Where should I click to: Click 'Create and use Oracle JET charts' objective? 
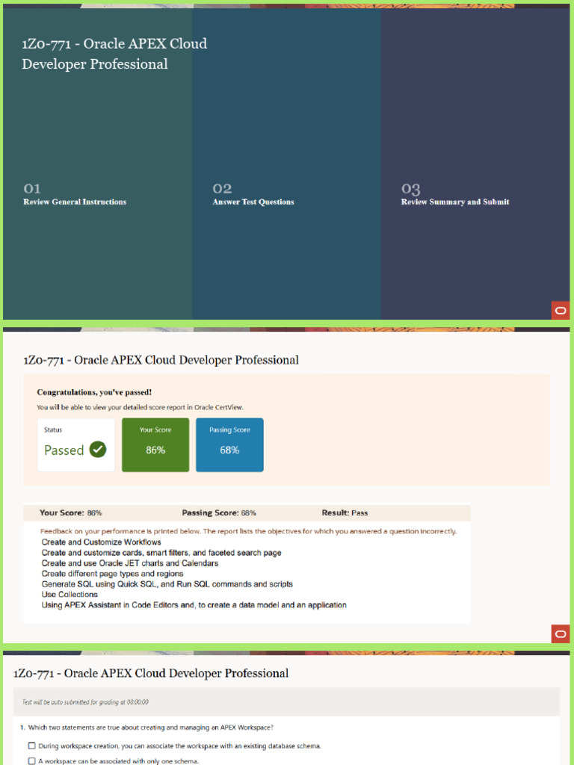point(130,563)
